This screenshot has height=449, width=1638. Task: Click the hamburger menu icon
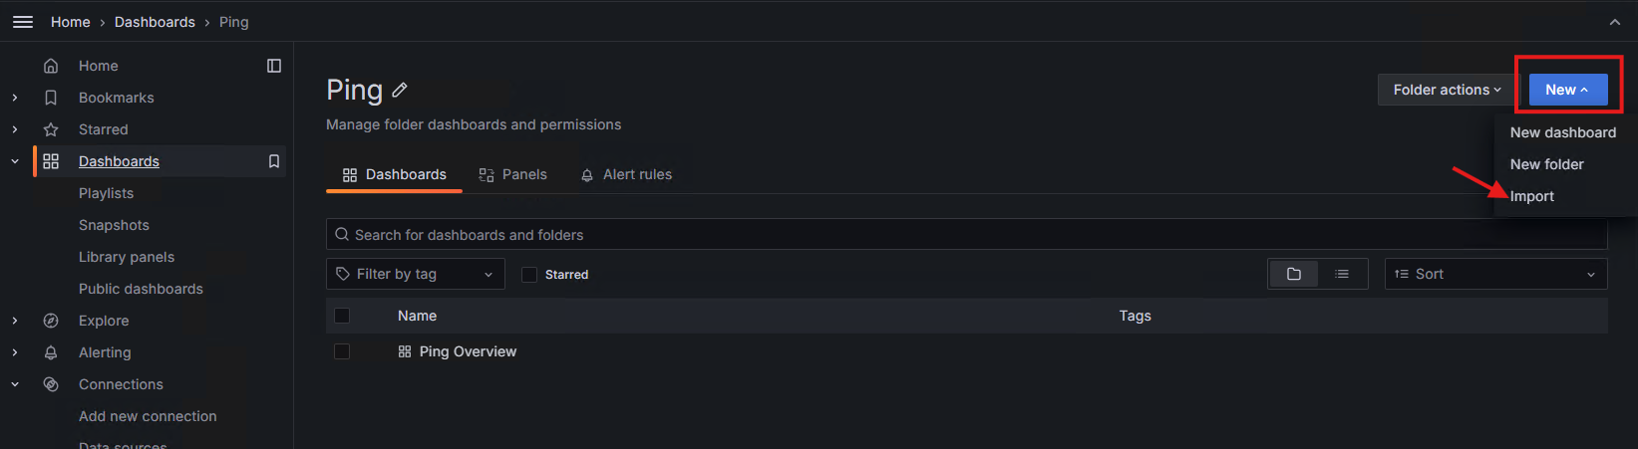pos(23,22)
